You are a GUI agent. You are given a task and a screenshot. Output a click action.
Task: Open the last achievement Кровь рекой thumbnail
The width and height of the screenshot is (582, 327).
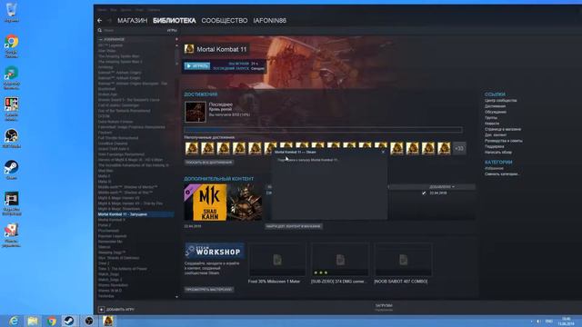pos(196,112)
